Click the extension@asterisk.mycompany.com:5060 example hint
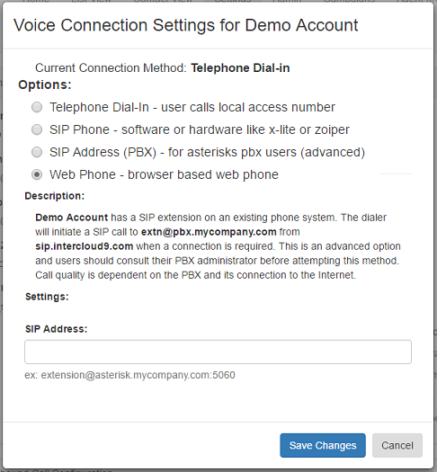The image size is (437, 472). [x=129, y=375]
